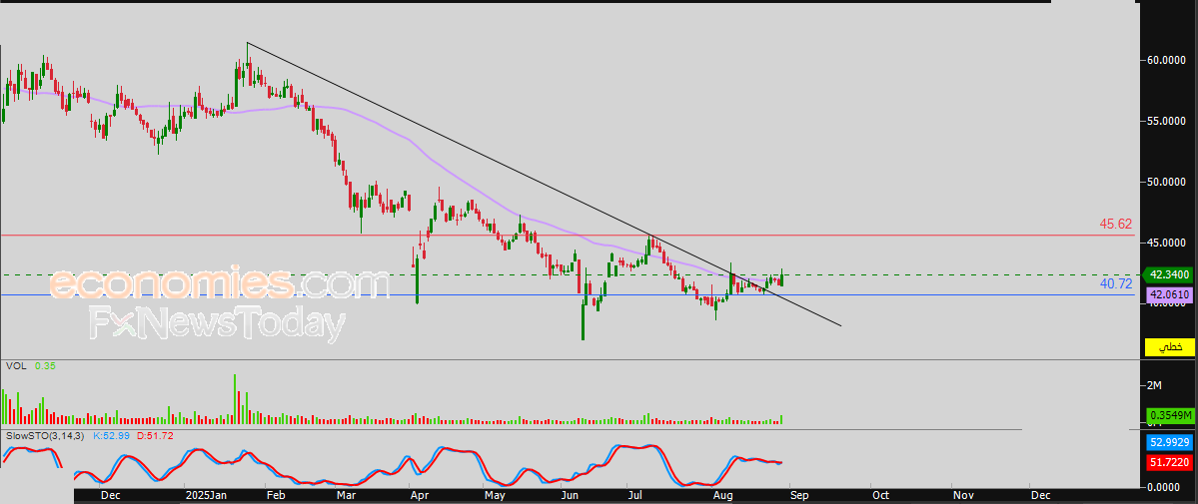Click the Feb time axis label
1198x504 pixels.
pyautogui.click(x=276, y=496)
